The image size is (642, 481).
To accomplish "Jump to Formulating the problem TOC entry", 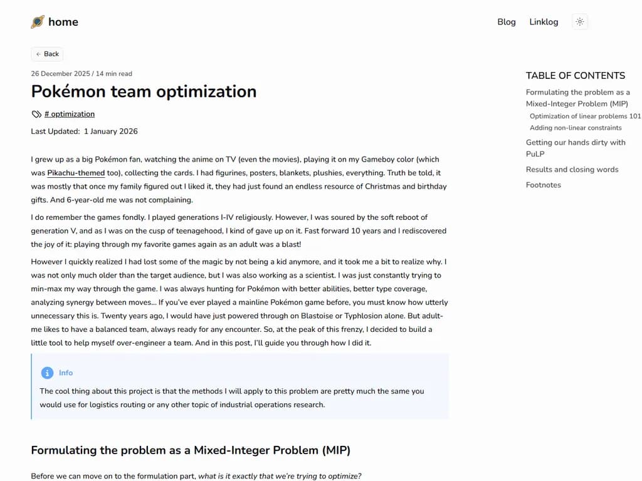I will 577,98.
